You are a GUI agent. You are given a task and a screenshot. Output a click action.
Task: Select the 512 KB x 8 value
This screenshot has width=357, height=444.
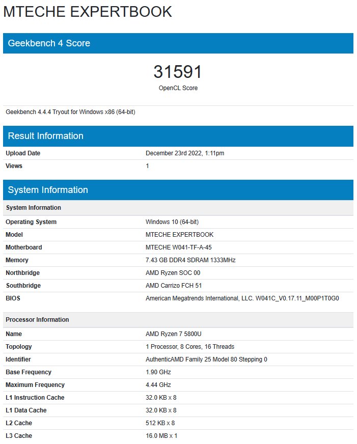point(160,423)
